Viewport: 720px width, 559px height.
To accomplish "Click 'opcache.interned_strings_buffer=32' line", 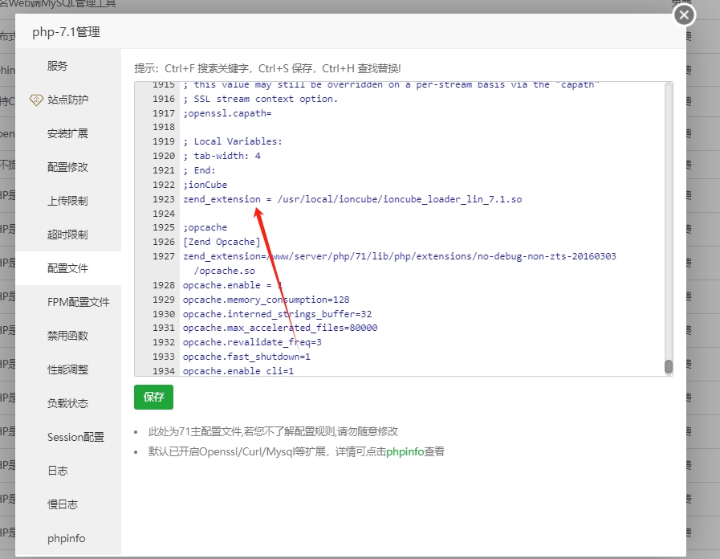I will [277, 314].
